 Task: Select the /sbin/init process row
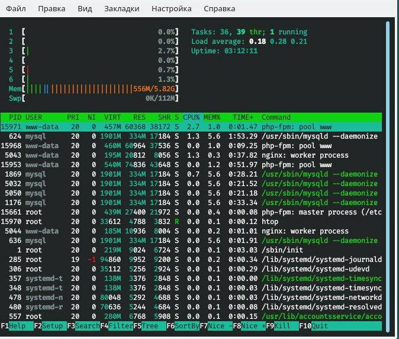pos(191,250)
